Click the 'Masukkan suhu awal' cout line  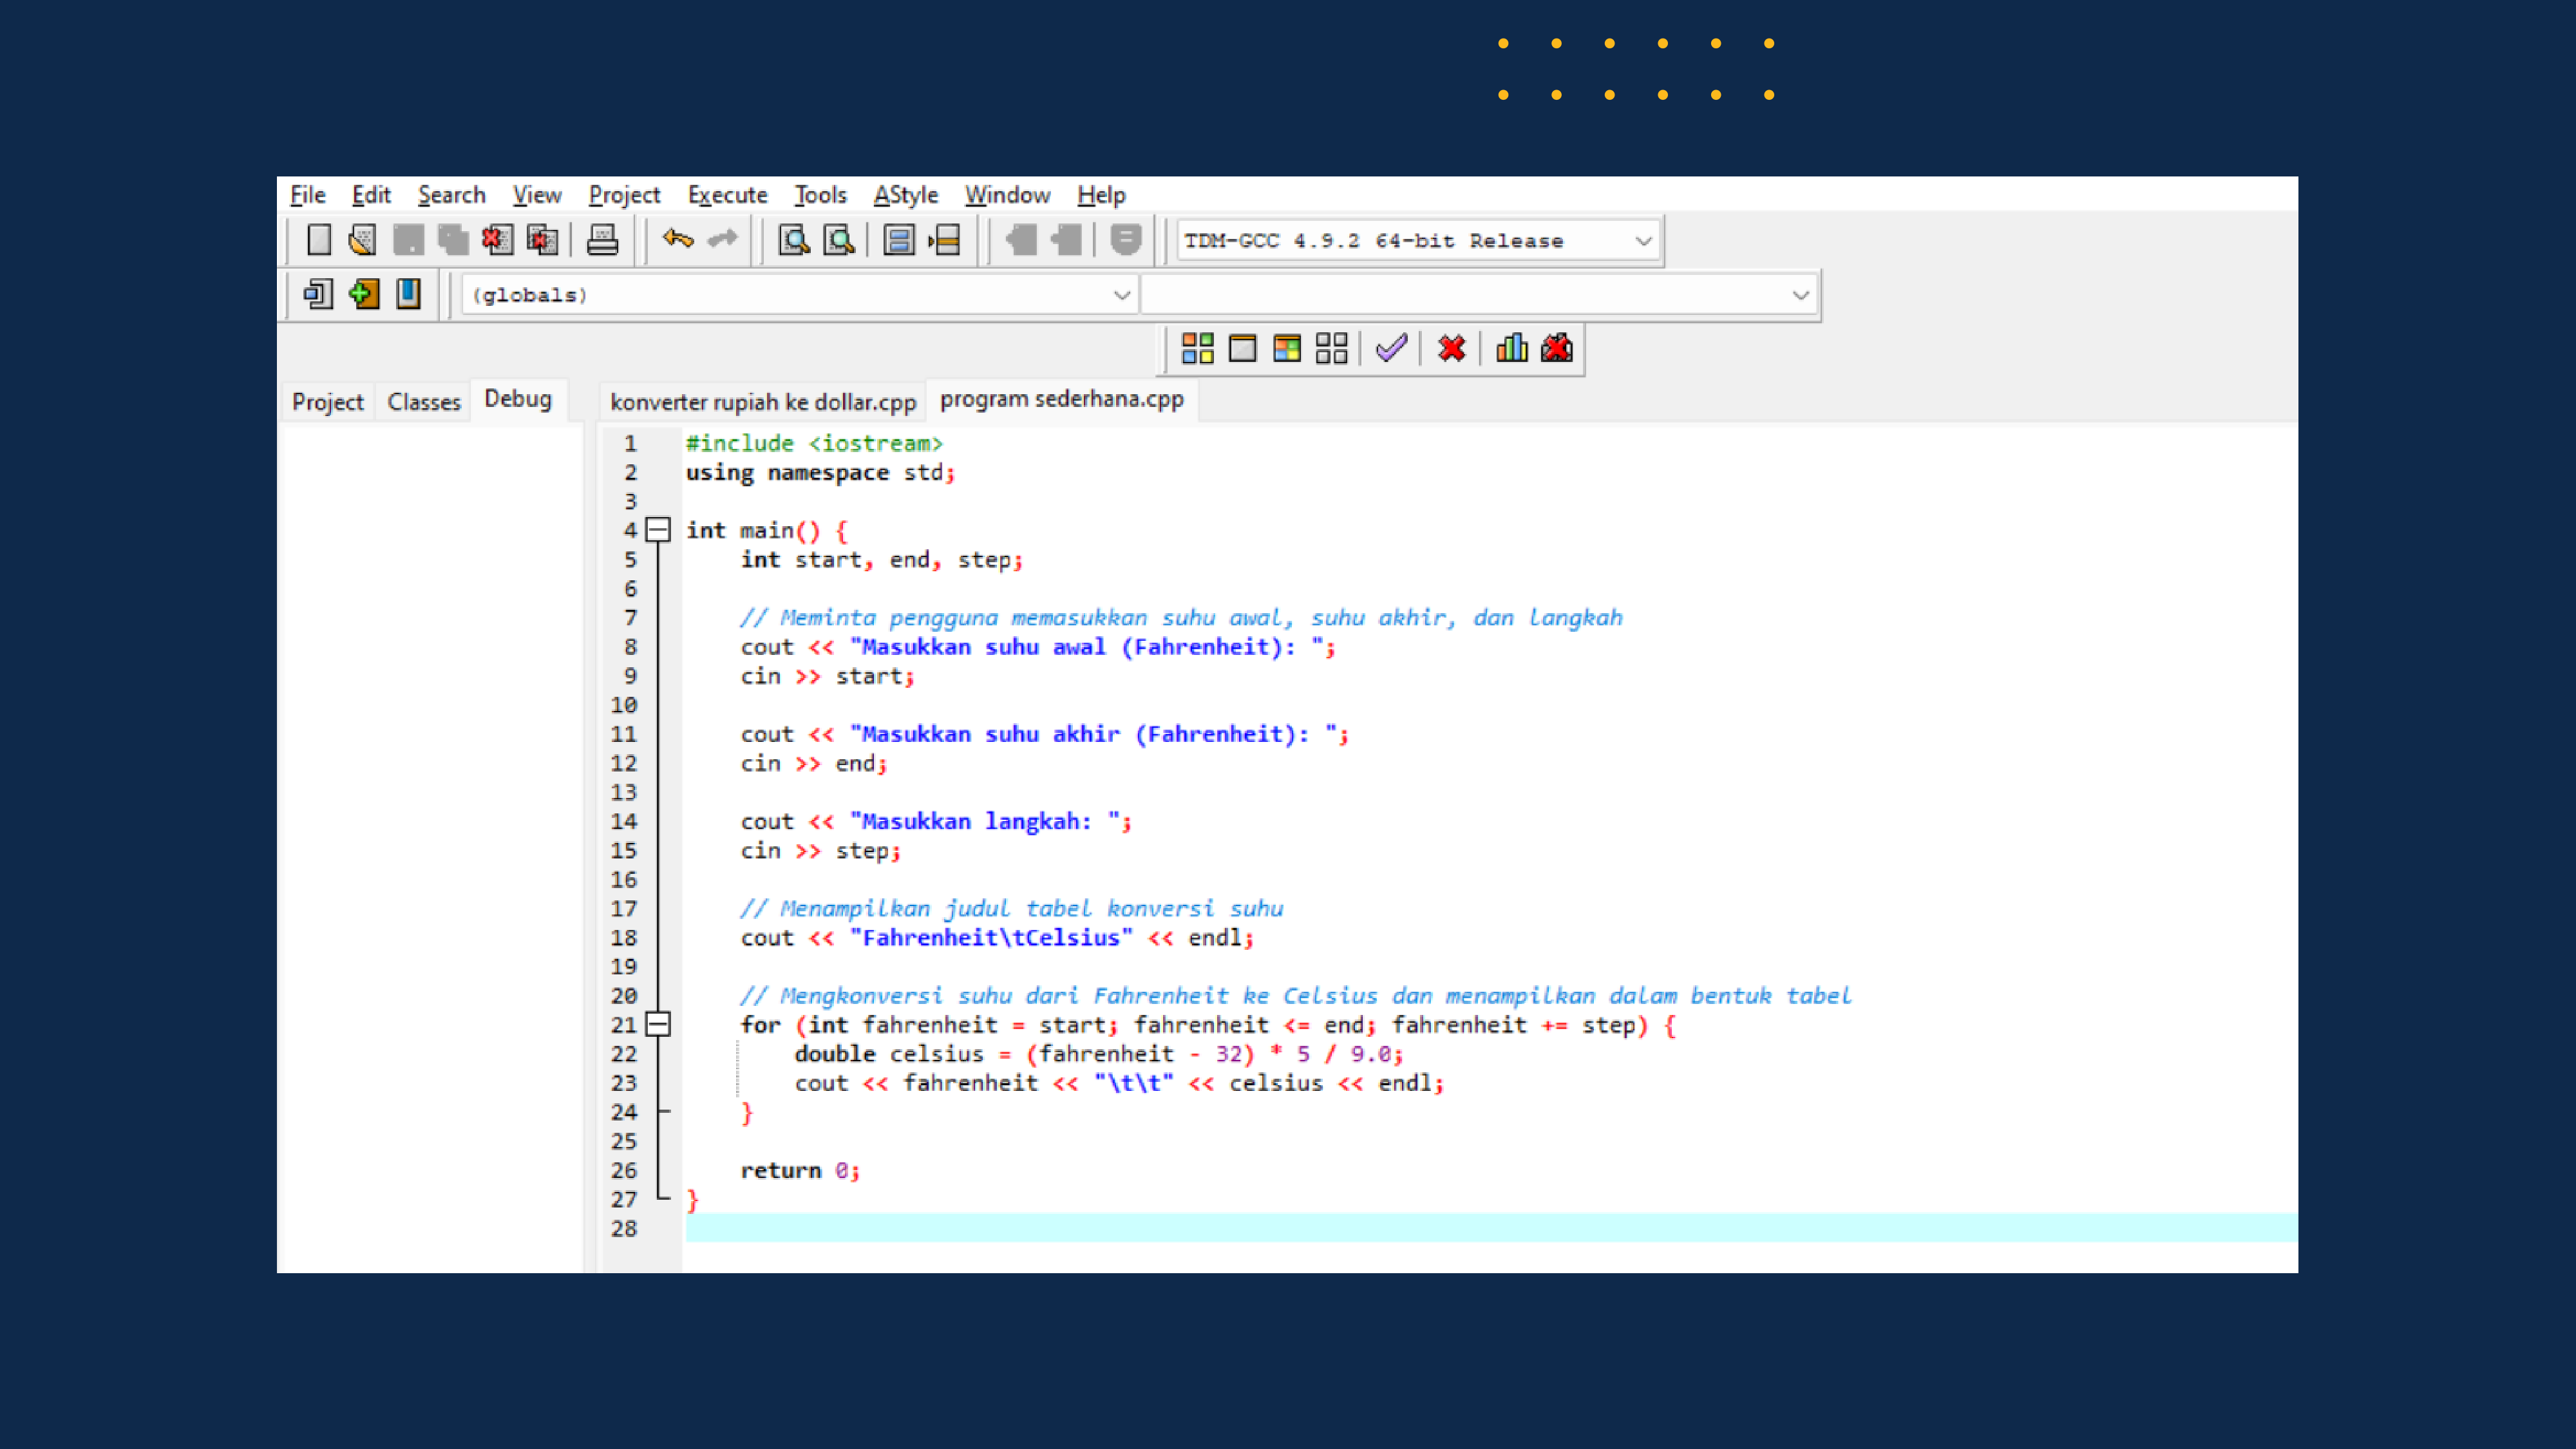click(1038, 647)
